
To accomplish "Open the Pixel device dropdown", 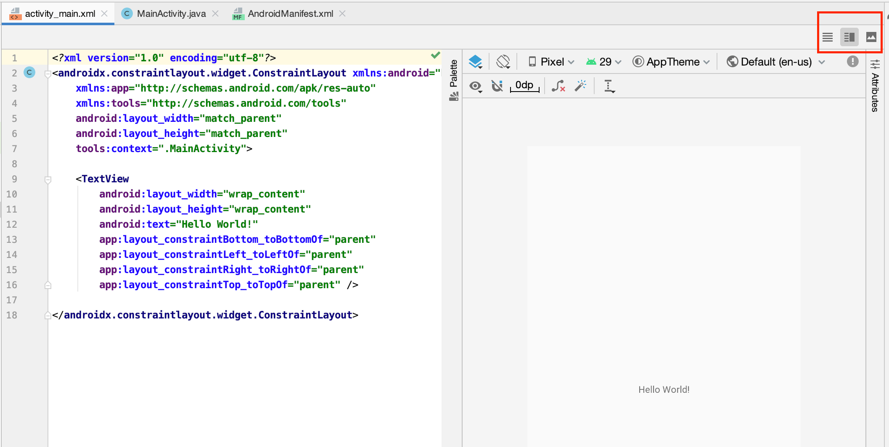I will pyautogui.click(x=551, y=61).
